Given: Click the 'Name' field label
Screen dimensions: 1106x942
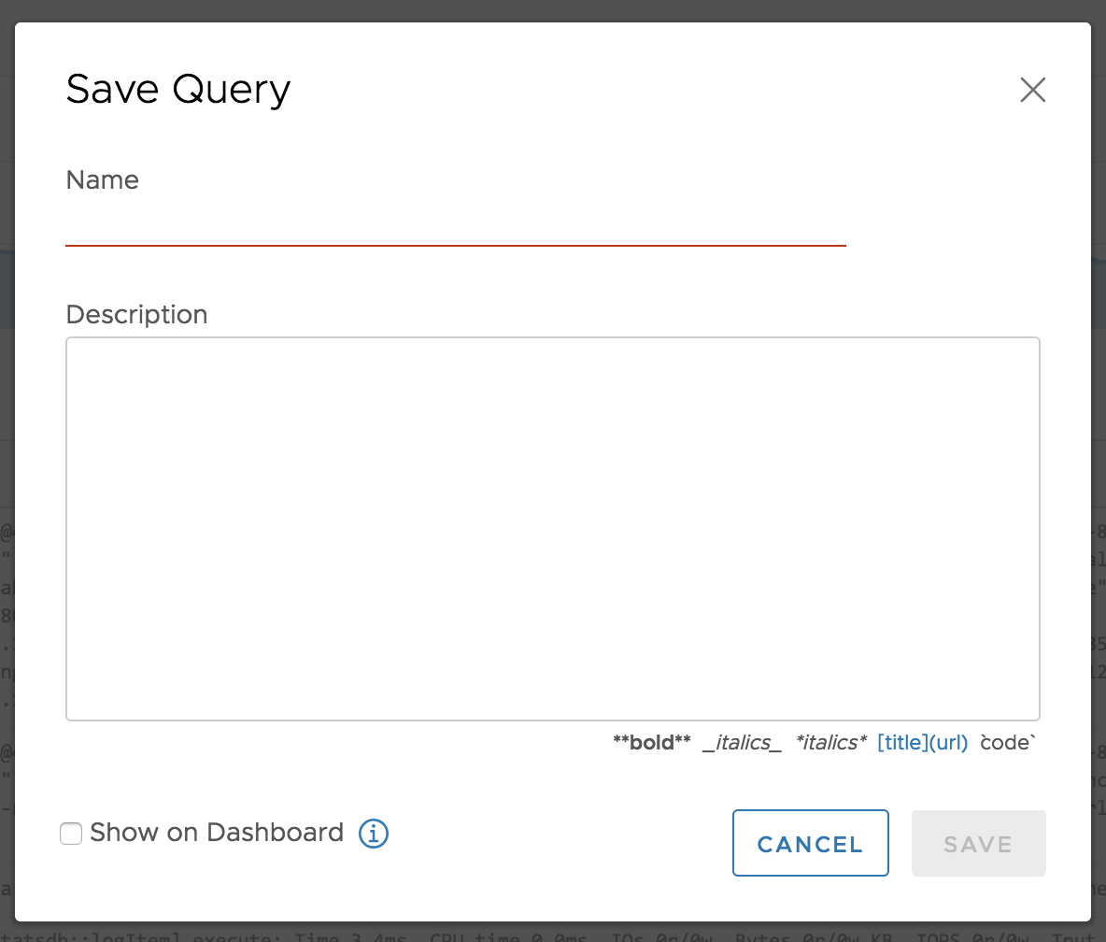Looking at the screenshot, I should [103, 180].
